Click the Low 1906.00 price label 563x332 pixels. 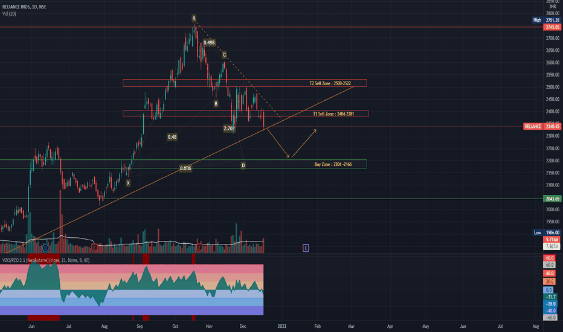tap(546, 232)
